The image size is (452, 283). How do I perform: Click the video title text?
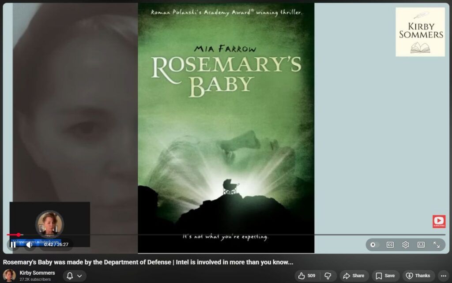pos(148,262)
